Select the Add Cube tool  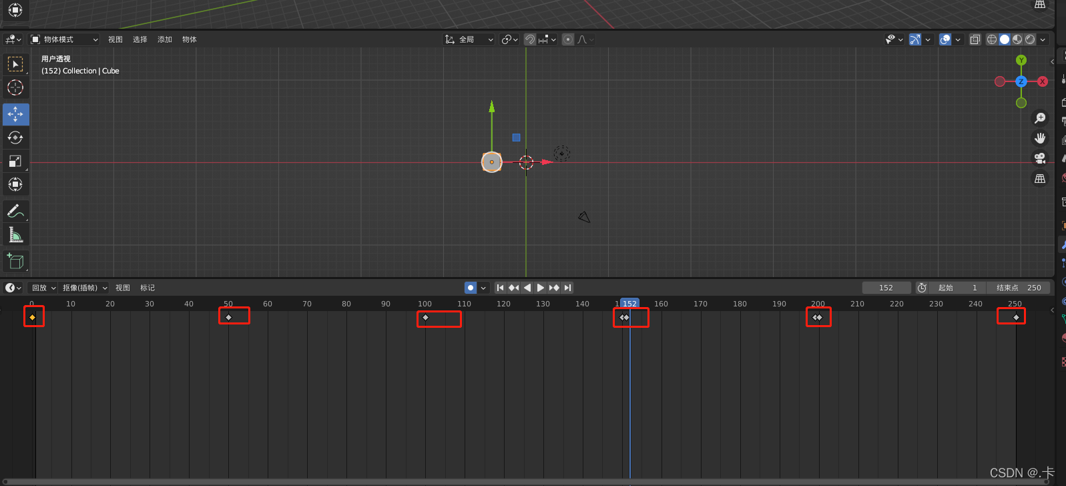coord(15,261)
